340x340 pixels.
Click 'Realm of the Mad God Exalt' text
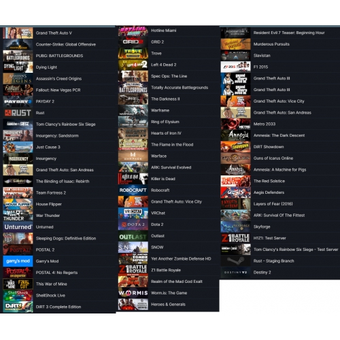[177, 282]
